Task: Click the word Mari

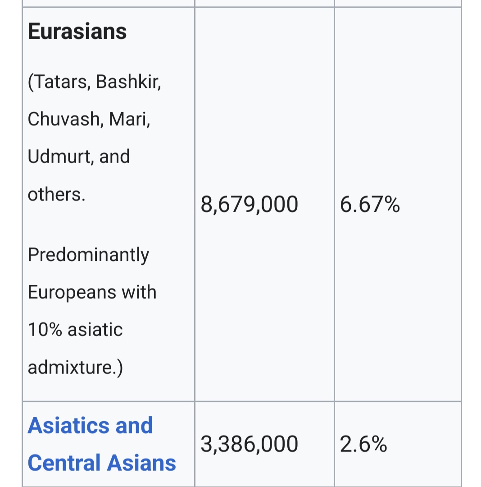Action: click(x=130, y=119)
